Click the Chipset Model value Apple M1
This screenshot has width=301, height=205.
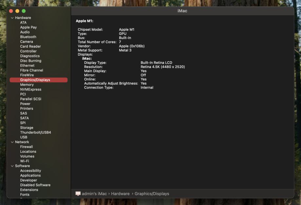[126, 30]
